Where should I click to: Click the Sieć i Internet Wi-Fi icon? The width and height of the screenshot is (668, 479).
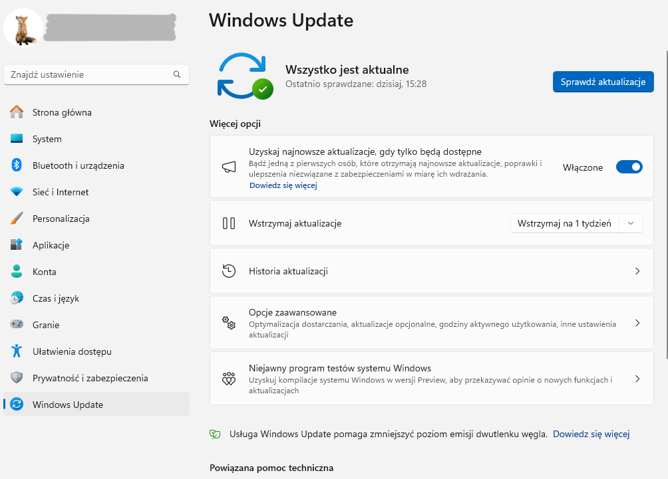point(17,192)
